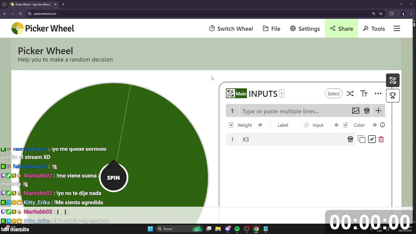Viewport: 416px width, 234px height.
Task: Open Spotify from taskbar
Action: [237, 229]
